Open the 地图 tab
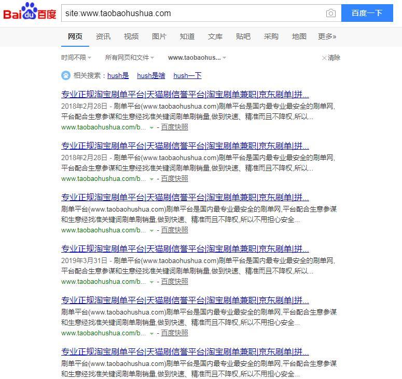The image size is (402, 379). (299, 36)
